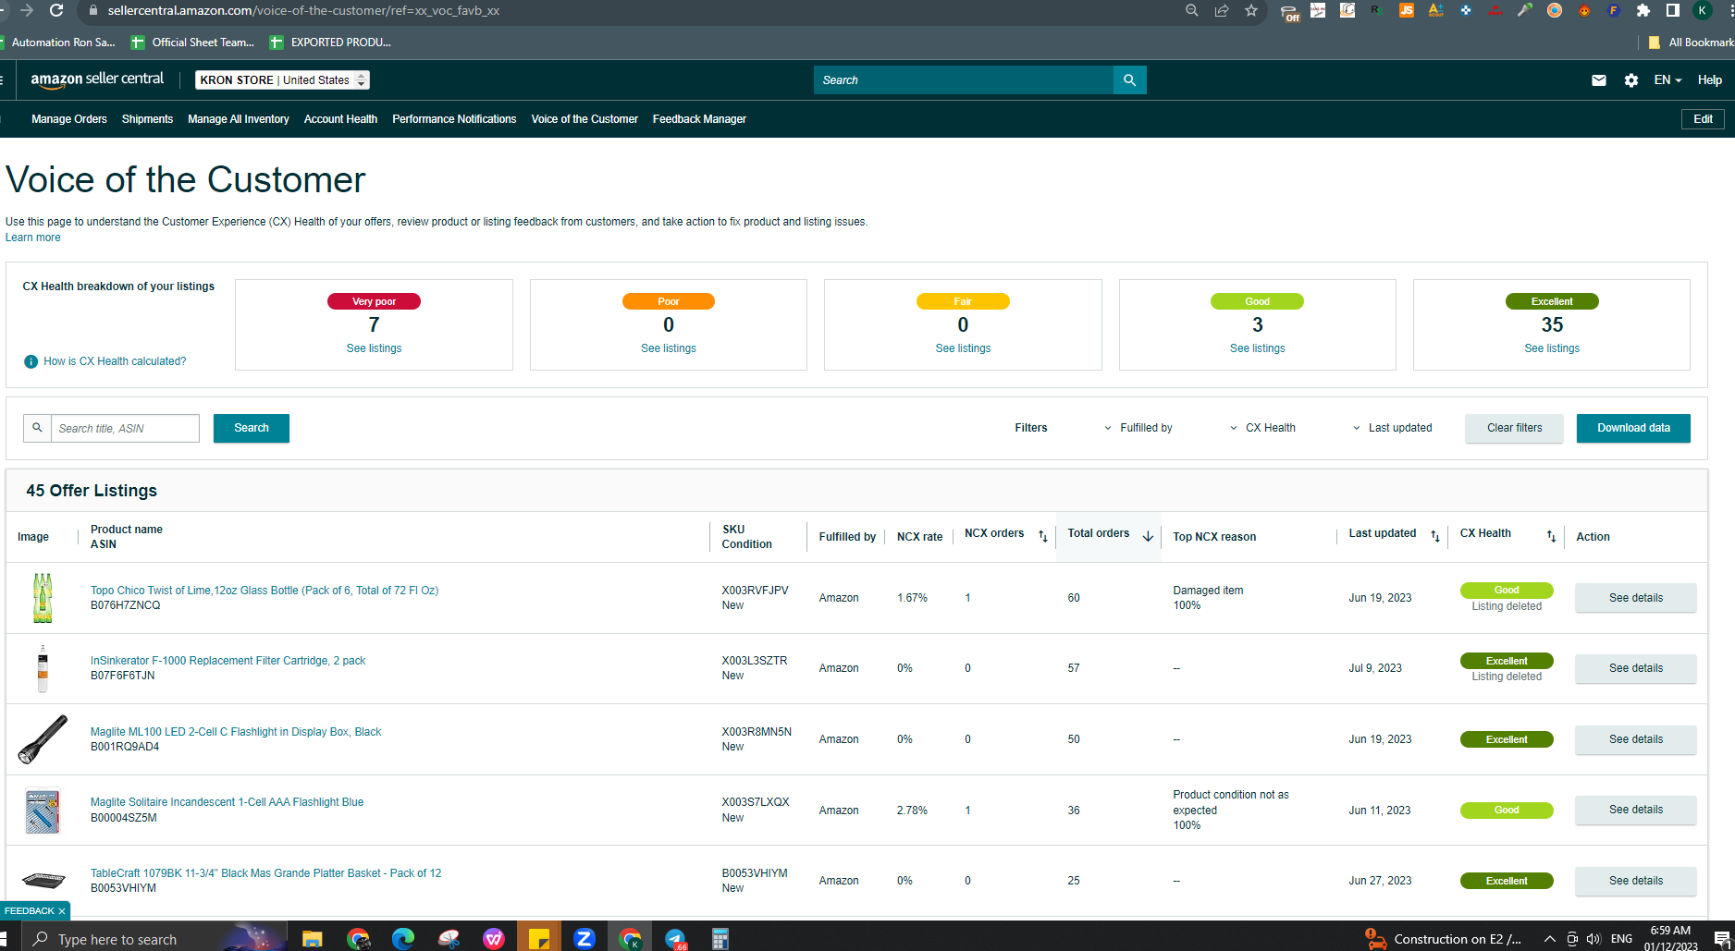Click the info icon beside CX Health calculated
The image size is (1735, 951).
pos(31,361)
